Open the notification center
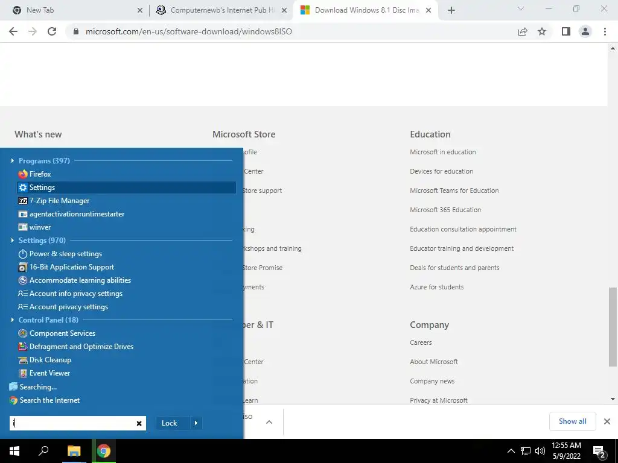618x463 pixels. pyautogui.click(x=599, y=452)
